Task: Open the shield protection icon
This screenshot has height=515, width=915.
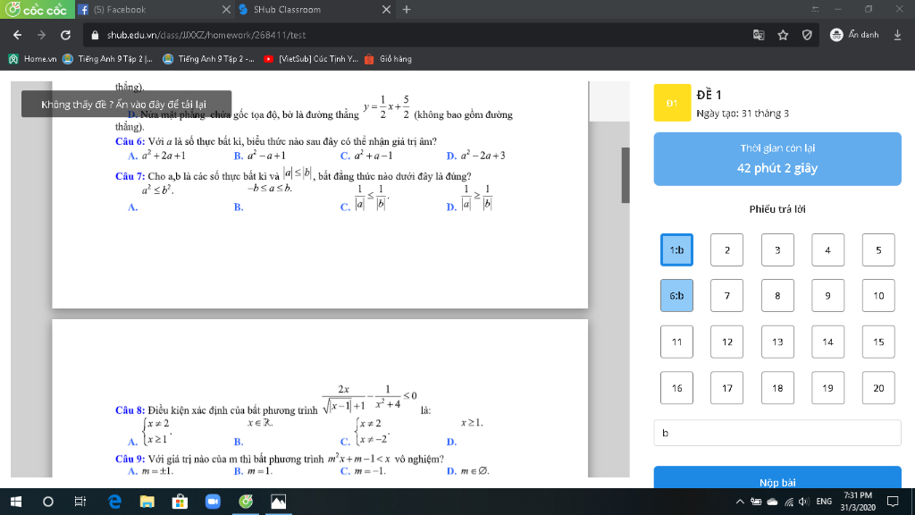Action: (x=807, y=35)
